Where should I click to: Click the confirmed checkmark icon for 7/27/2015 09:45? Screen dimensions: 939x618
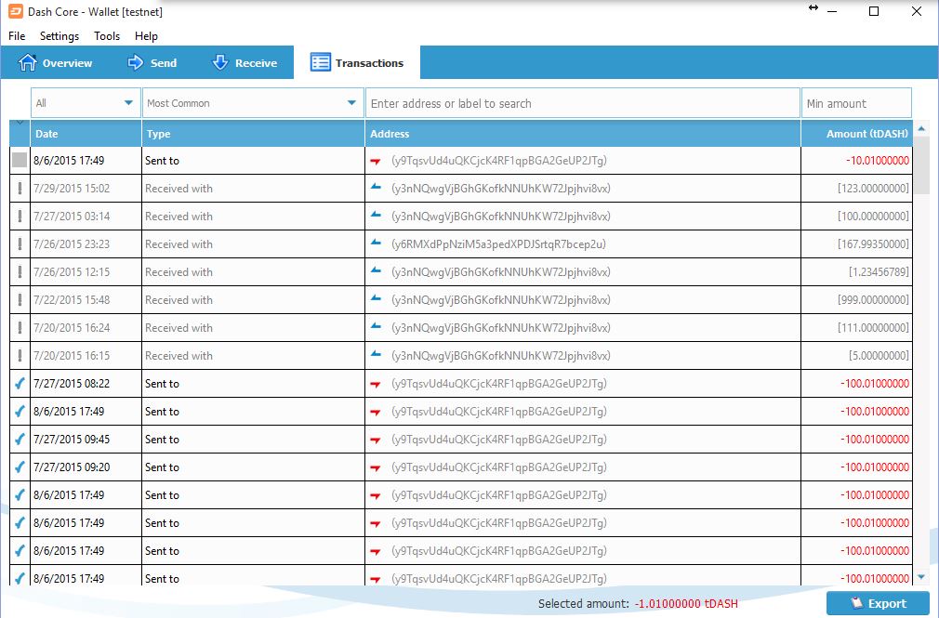point(20,439)
